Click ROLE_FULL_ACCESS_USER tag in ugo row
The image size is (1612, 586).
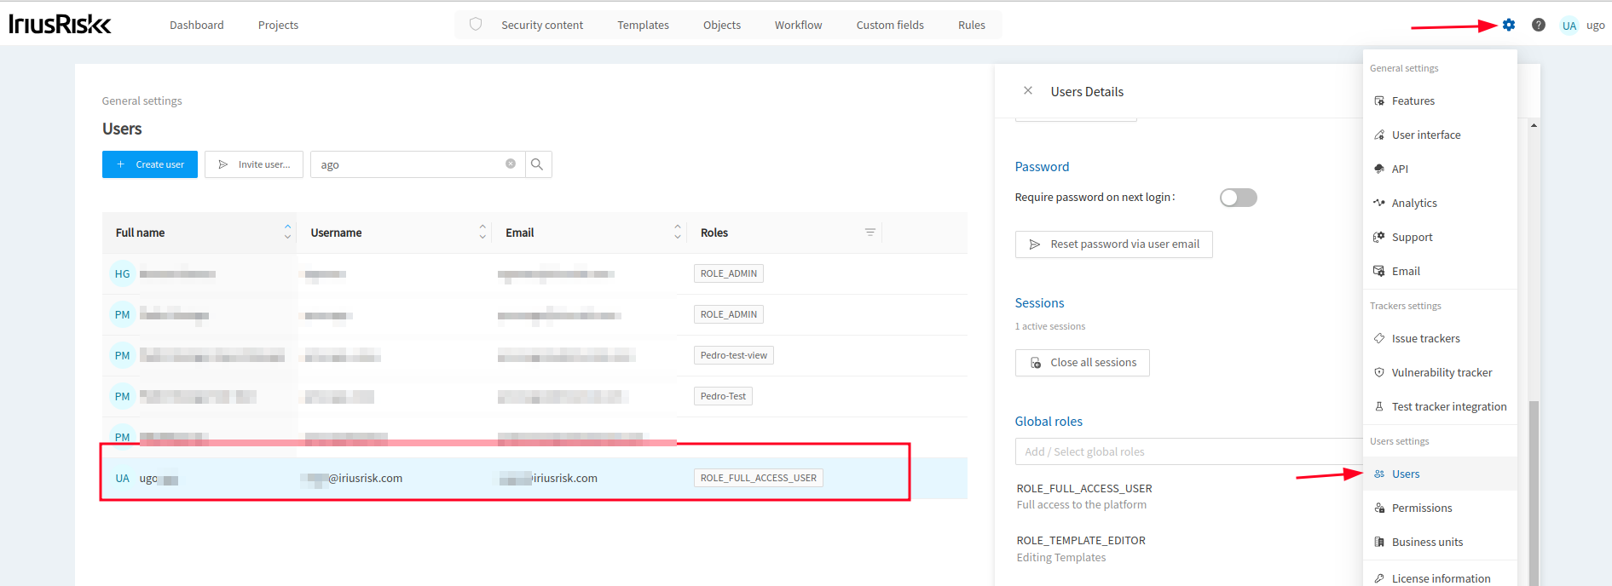pos(758,478)
